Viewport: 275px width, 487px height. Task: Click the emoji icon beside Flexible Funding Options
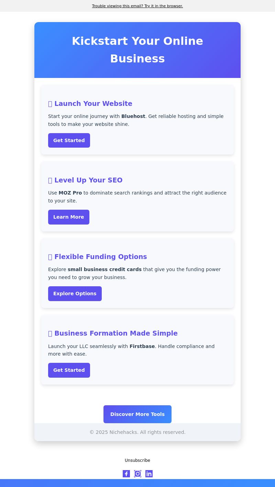(x=50, y=257)
